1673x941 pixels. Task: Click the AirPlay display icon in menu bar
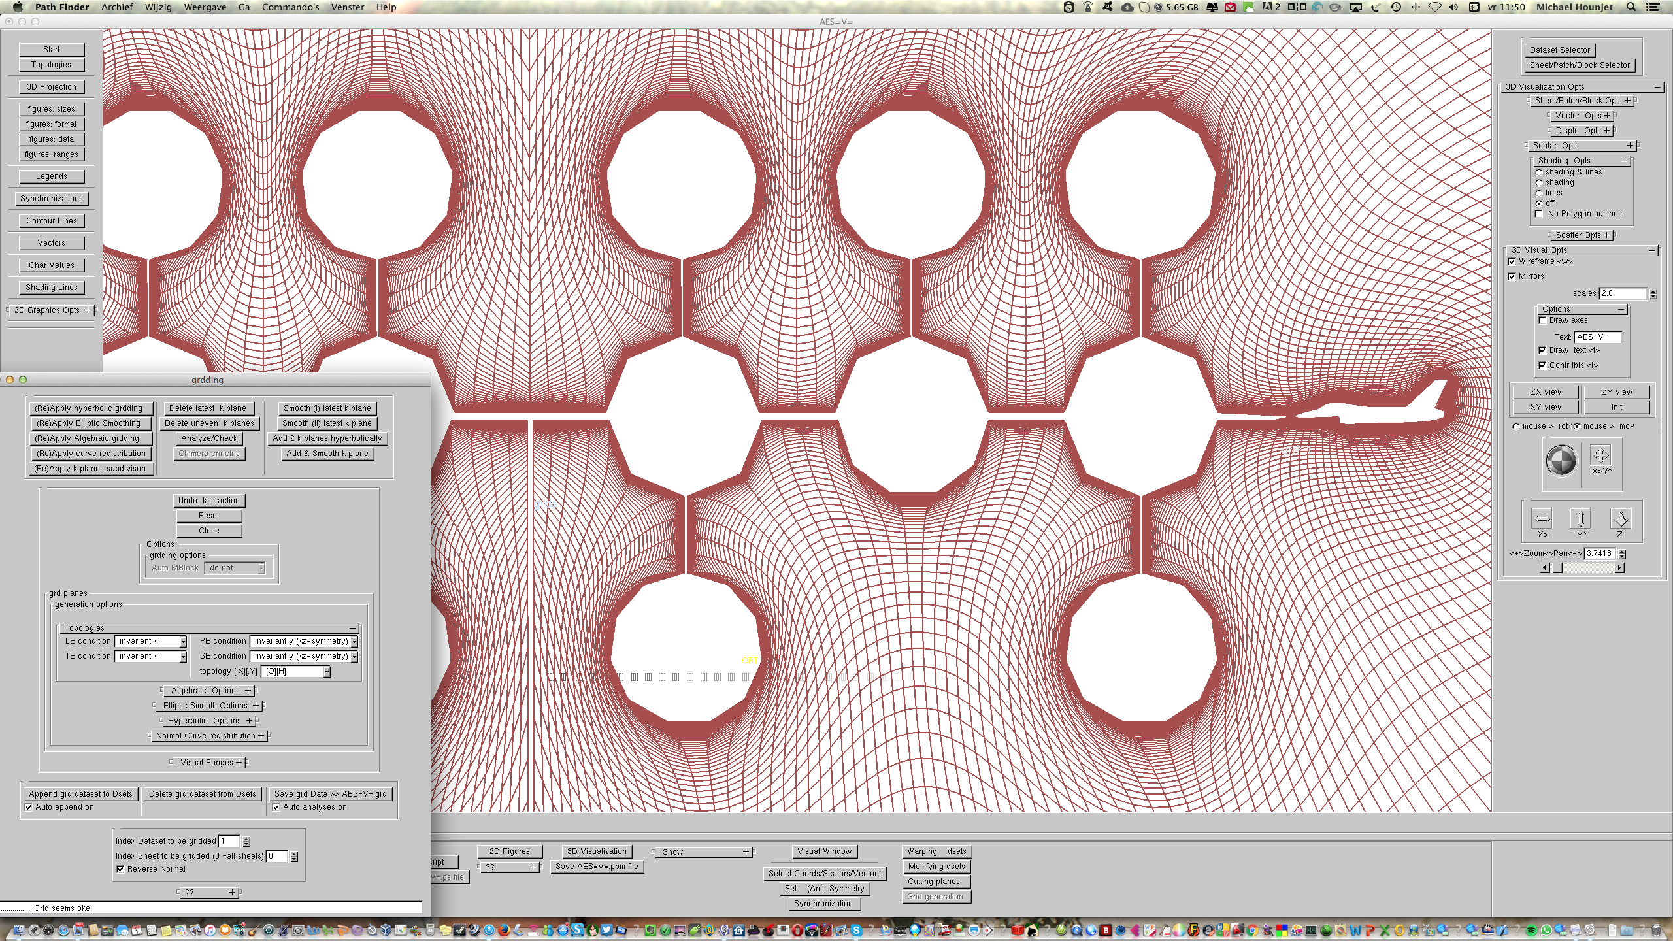click(1355, 7)
